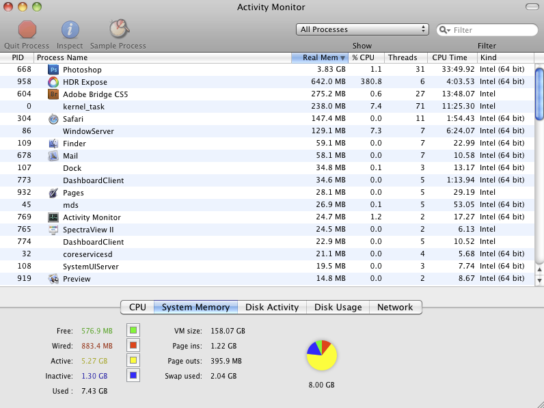Click the 33:49.92 CPU time value
This screenshot has width=544, height=408.
458,70
